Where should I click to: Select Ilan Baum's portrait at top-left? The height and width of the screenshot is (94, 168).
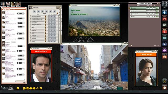18,4
